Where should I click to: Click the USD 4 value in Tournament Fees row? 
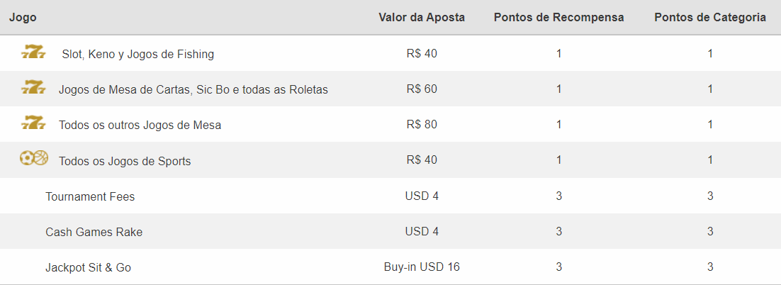click(422, 196)
